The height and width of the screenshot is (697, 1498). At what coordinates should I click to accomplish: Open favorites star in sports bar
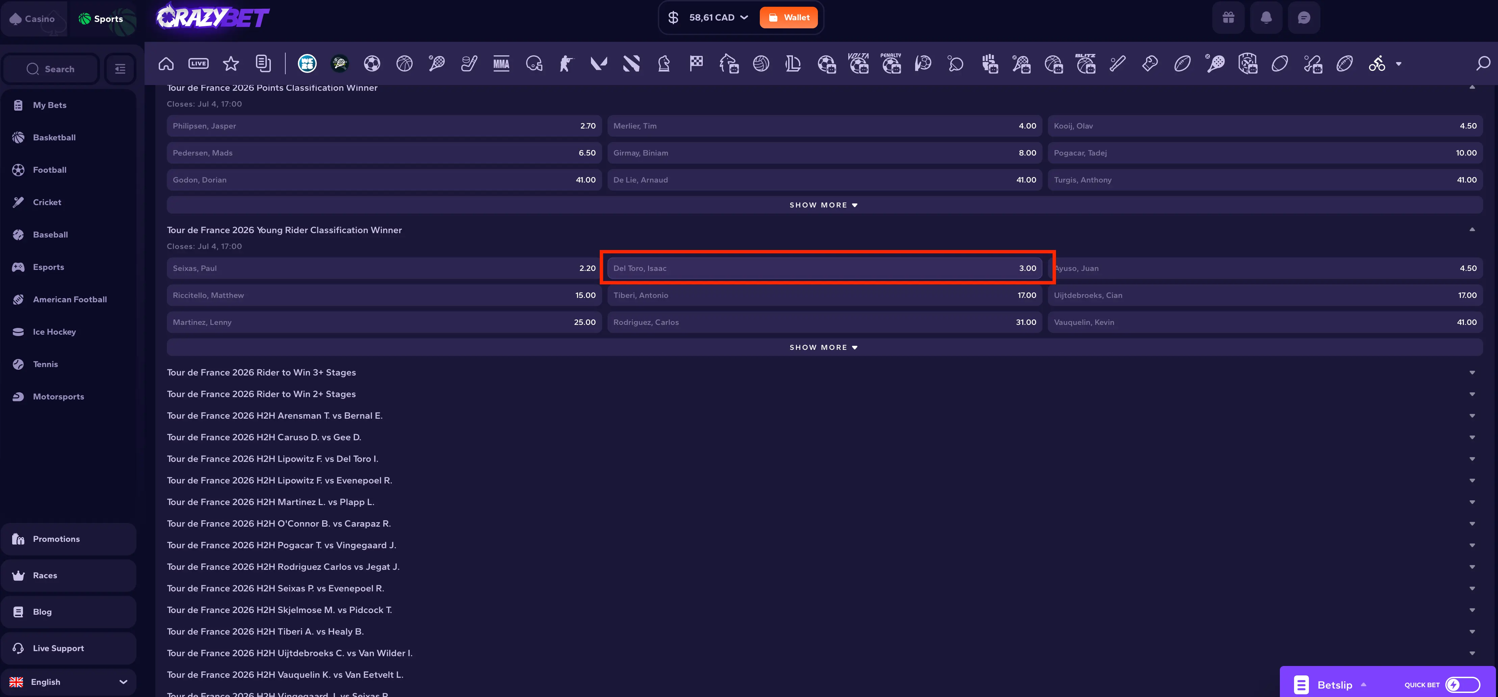tap(231, 63)
